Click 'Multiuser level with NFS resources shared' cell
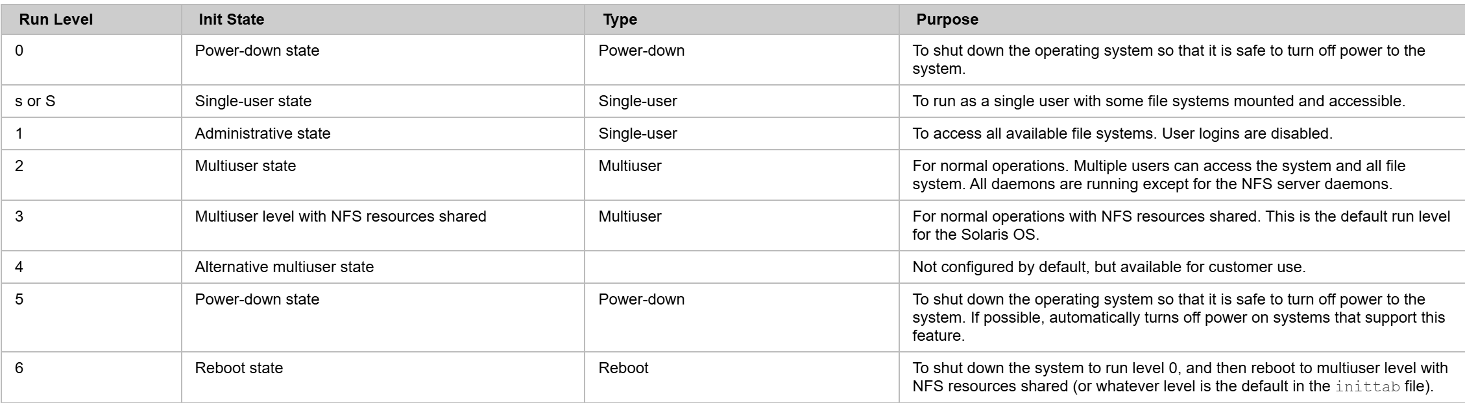 coord(340,216)
